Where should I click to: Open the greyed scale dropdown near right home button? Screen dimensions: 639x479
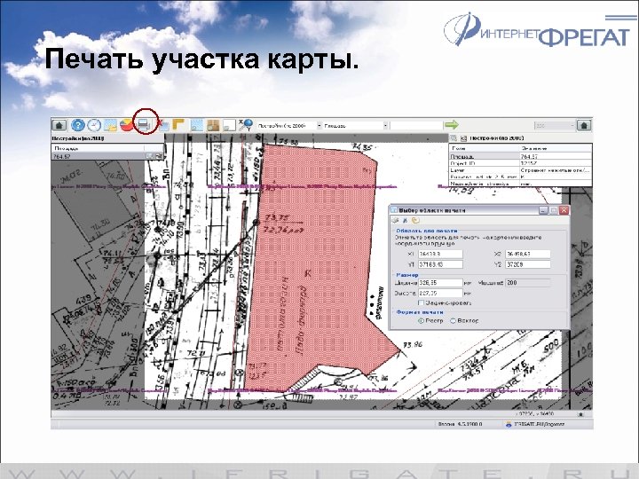click(555, 126)
